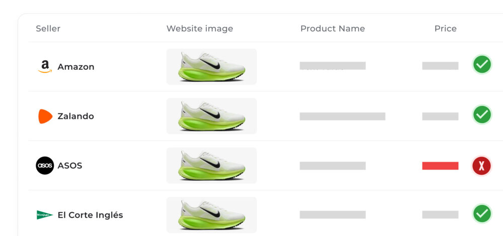
Task: Click the Zalando product name placeholder
Action: tap(342, 116)
